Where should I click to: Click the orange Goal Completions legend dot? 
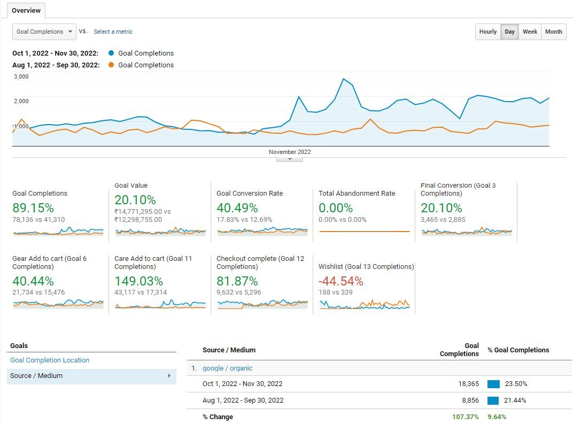click(x=111, y=65)
